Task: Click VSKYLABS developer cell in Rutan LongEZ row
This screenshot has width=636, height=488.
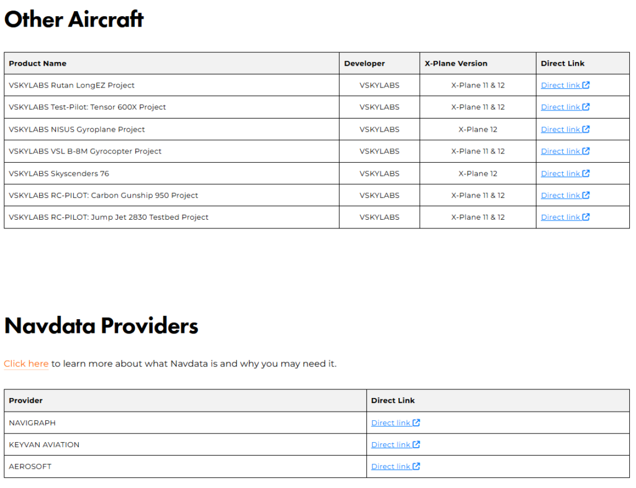Action: tap(379, 85)
